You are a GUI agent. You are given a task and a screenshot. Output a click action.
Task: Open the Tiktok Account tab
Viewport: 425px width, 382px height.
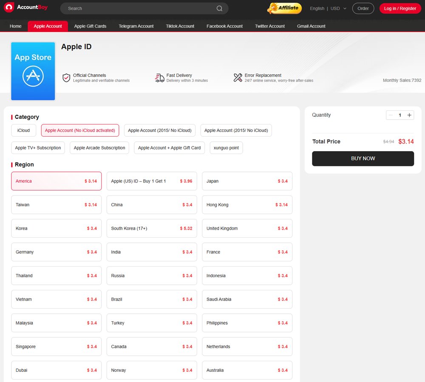180,26
